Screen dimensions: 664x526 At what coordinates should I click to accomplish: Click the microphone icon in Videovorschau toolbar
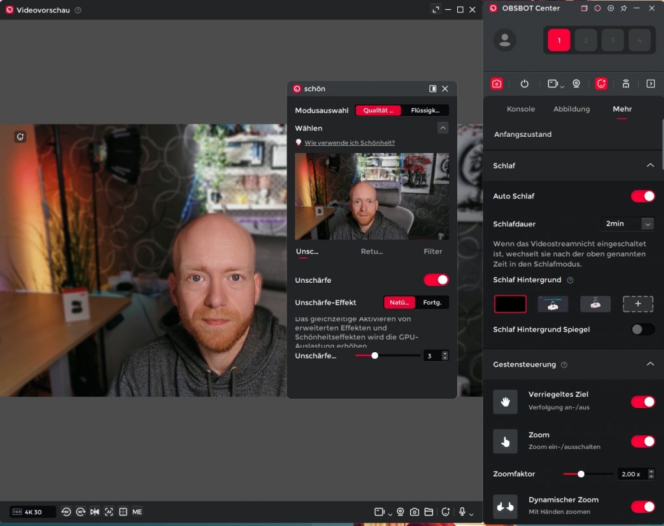point(462,512)
